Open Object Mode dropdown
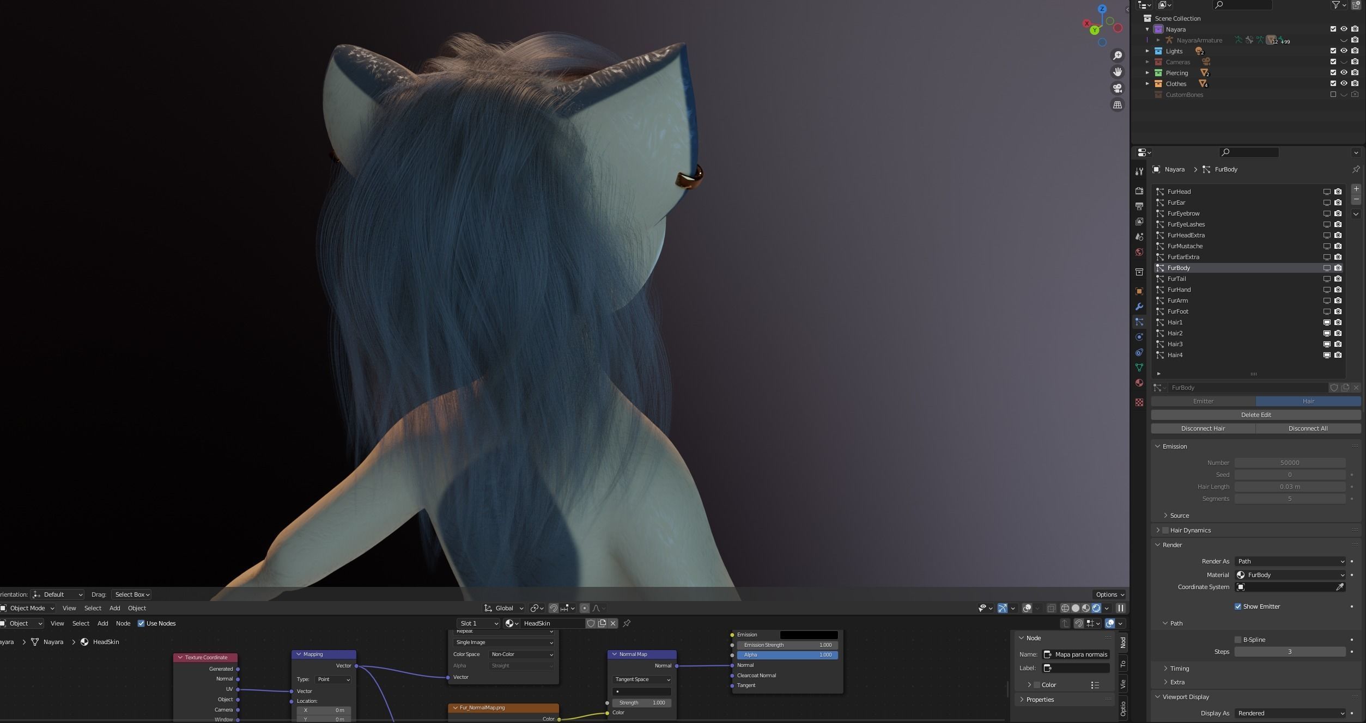1366x723 pixels. click(x=27, y=608)
